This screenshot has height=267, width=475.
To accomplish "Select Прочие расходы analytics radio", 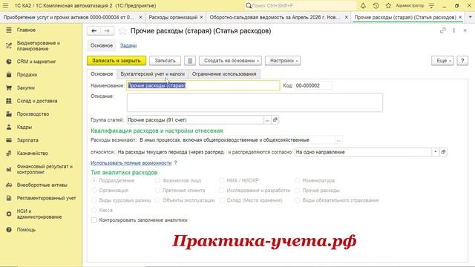I will point(297,191).
